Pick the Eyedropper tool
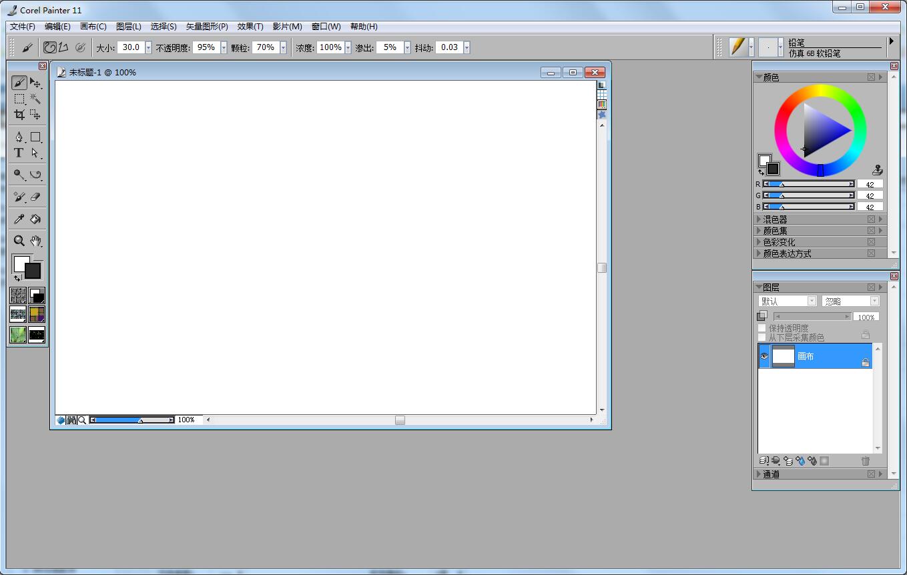Image resolution: width=907 pixels, height=575 pixels. point(19,219)
